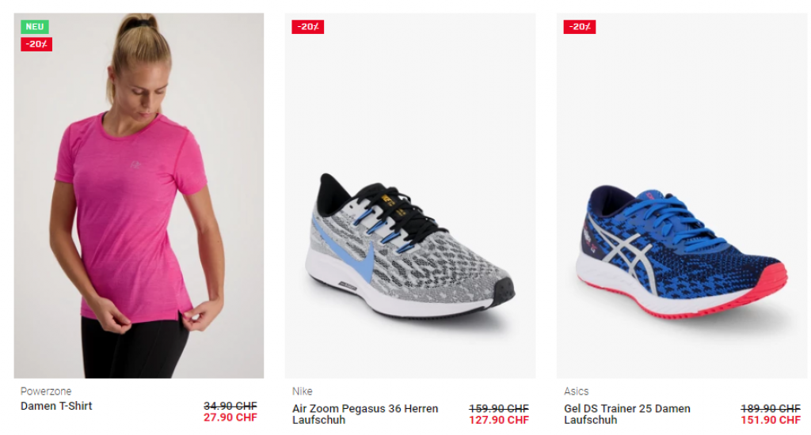This screenshot has height=435, width=811.
Task: Click the -20% badge on the Nike shoe
Action: [308, 27]
